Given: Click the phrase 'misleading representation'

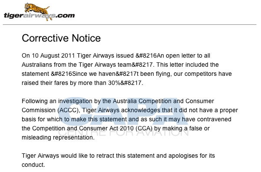Looking at the screenshot, I should tap(58, 137).
